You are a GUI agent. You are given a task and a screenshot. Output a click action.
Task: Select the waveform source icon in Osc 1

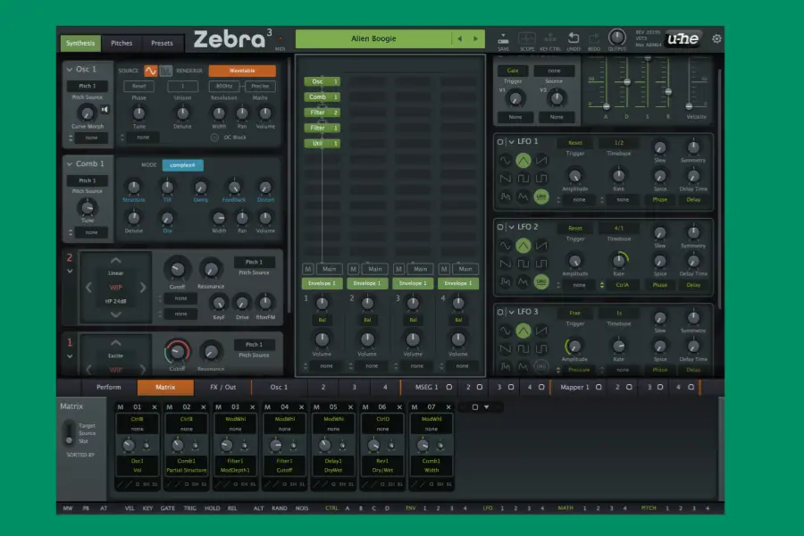click(x=150, y=71)
